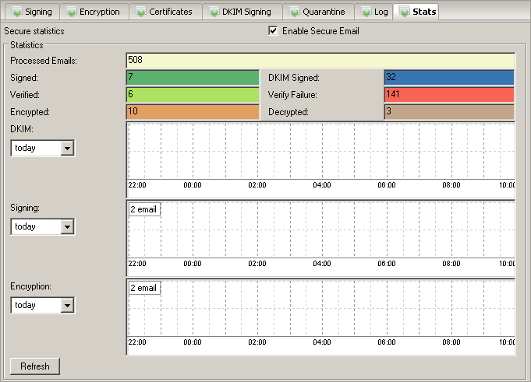Click the shield icon on DKIM Signing tab
Viewport: 531px width, 382px height.
(214, 12)
